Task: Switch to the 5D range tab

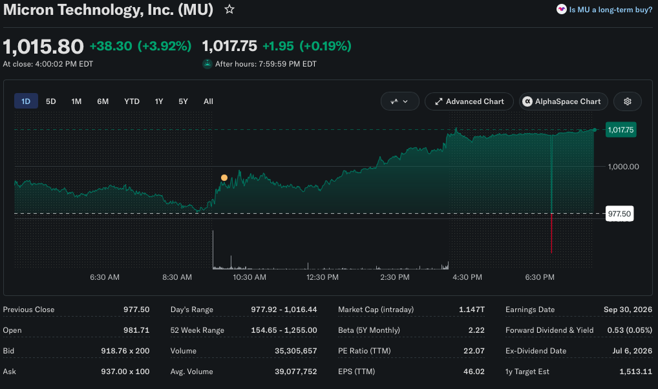Action: point(51,101)
